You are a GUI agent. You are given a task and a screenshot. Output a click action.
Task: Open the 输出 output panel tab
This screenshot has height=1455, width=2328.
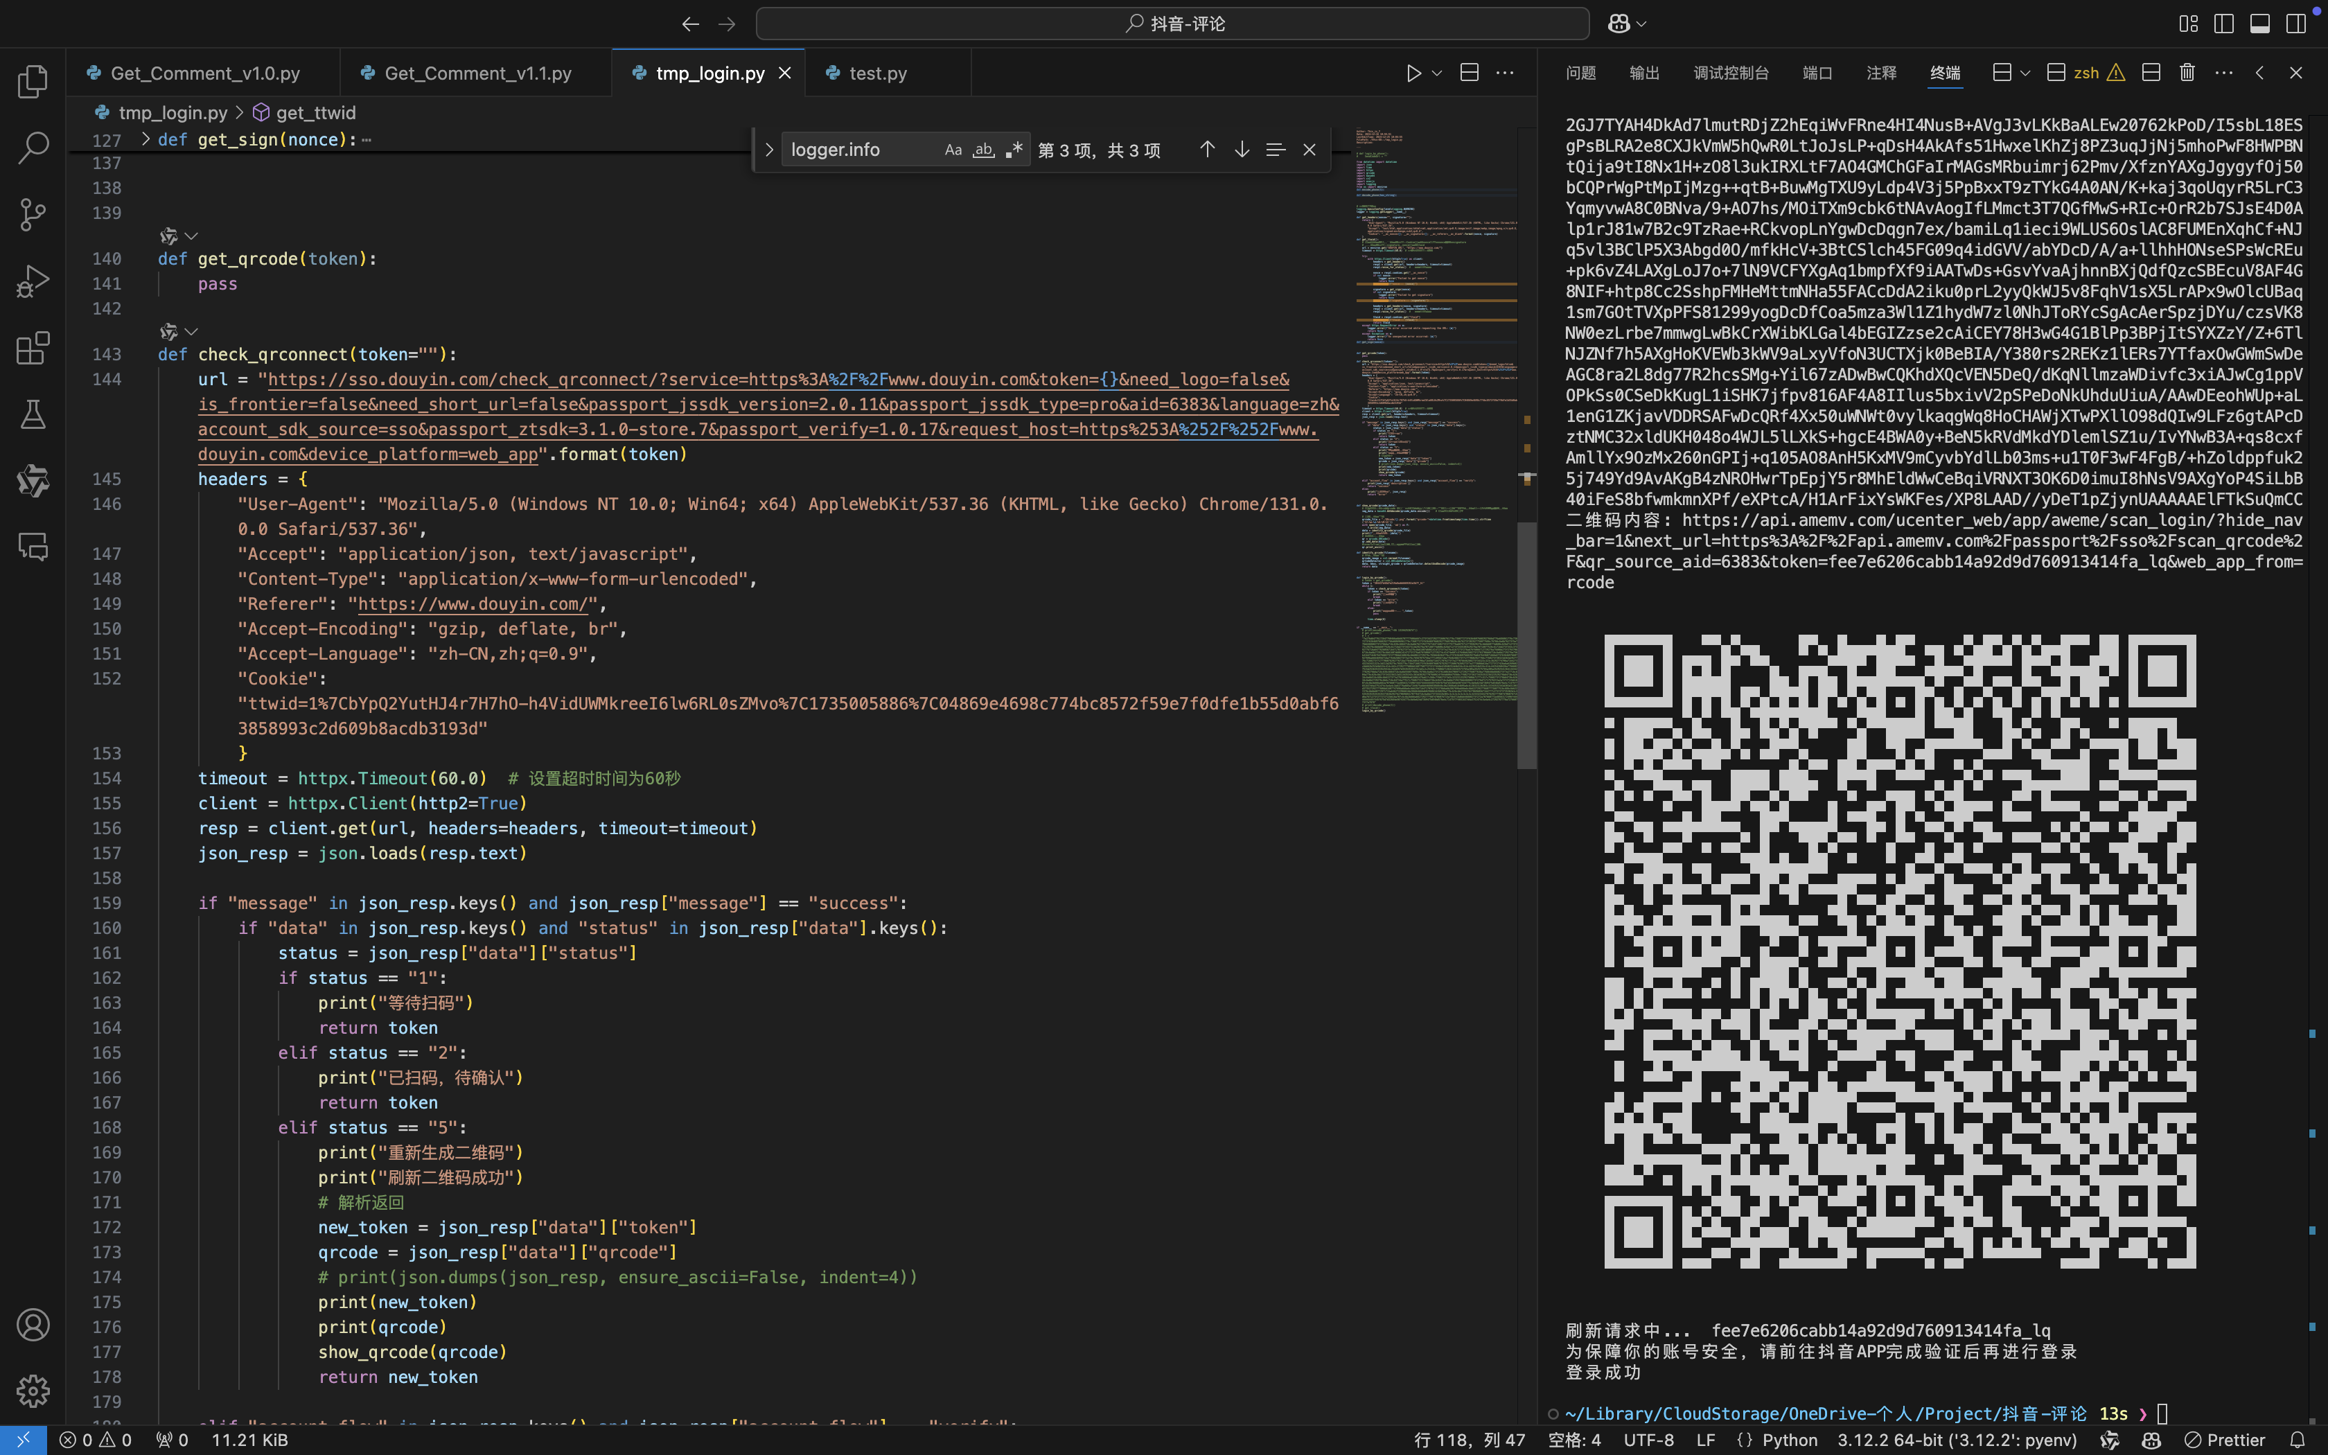click(x=1644, y=73)
